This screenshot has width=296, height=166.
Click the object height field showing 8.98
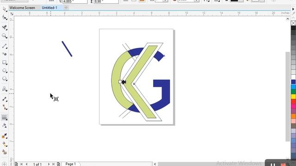click(106, 1)
